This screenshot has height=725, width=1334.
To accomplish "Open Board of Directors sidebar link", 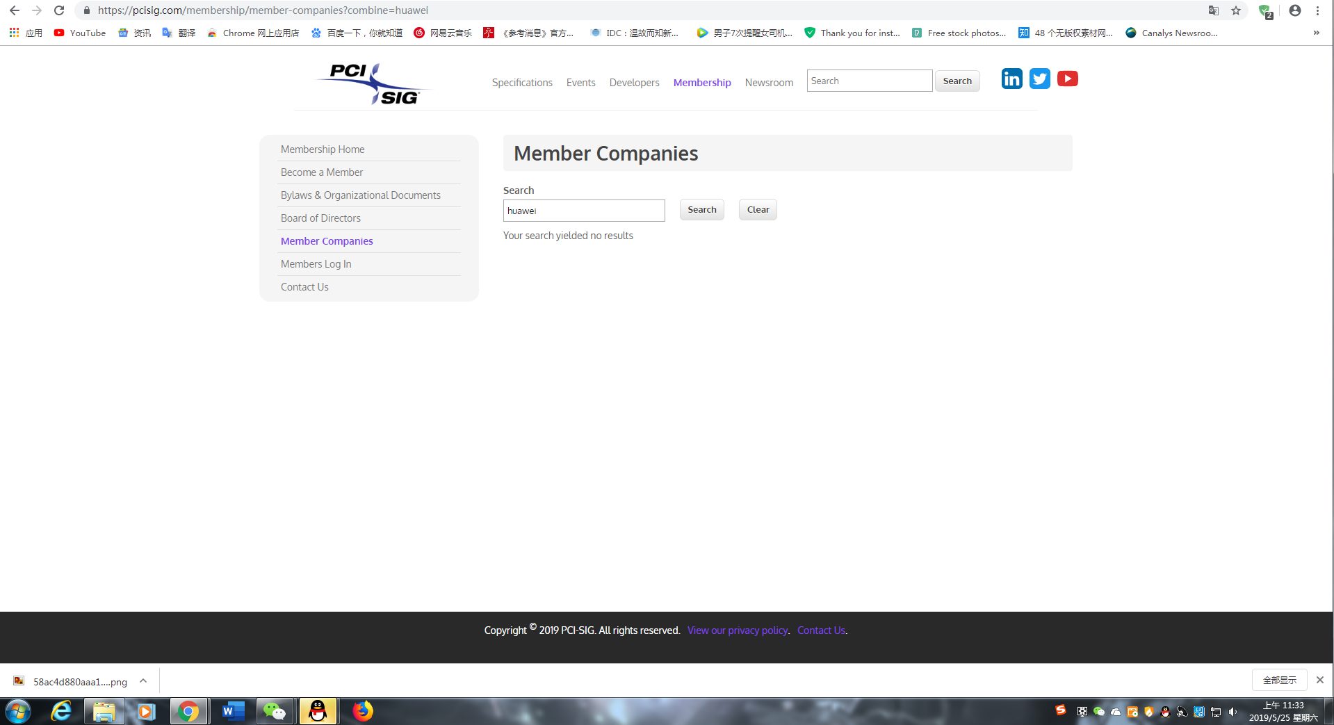I will (320, 218).
